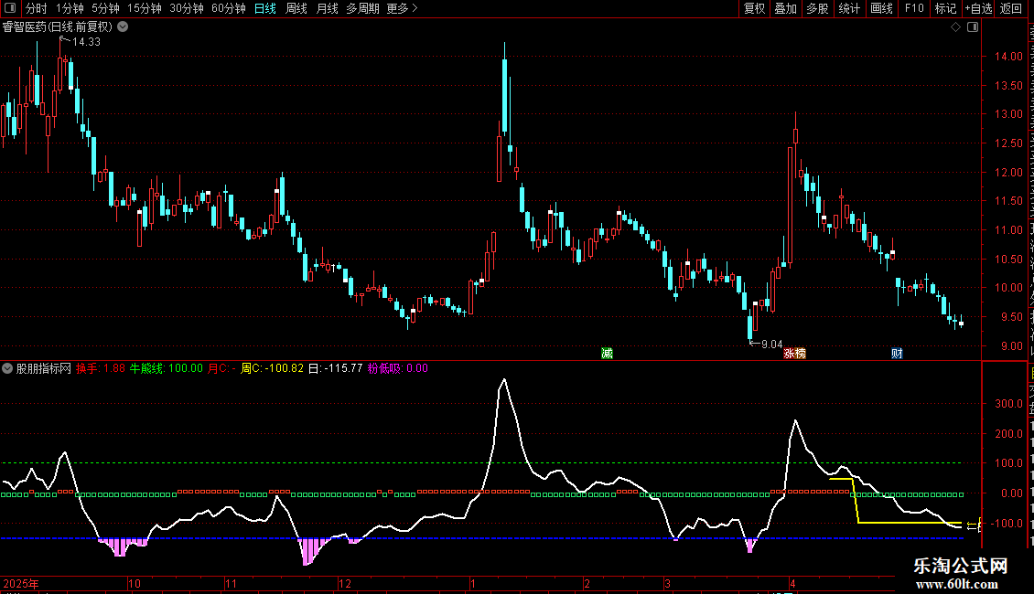Open F10 company information

914,8
